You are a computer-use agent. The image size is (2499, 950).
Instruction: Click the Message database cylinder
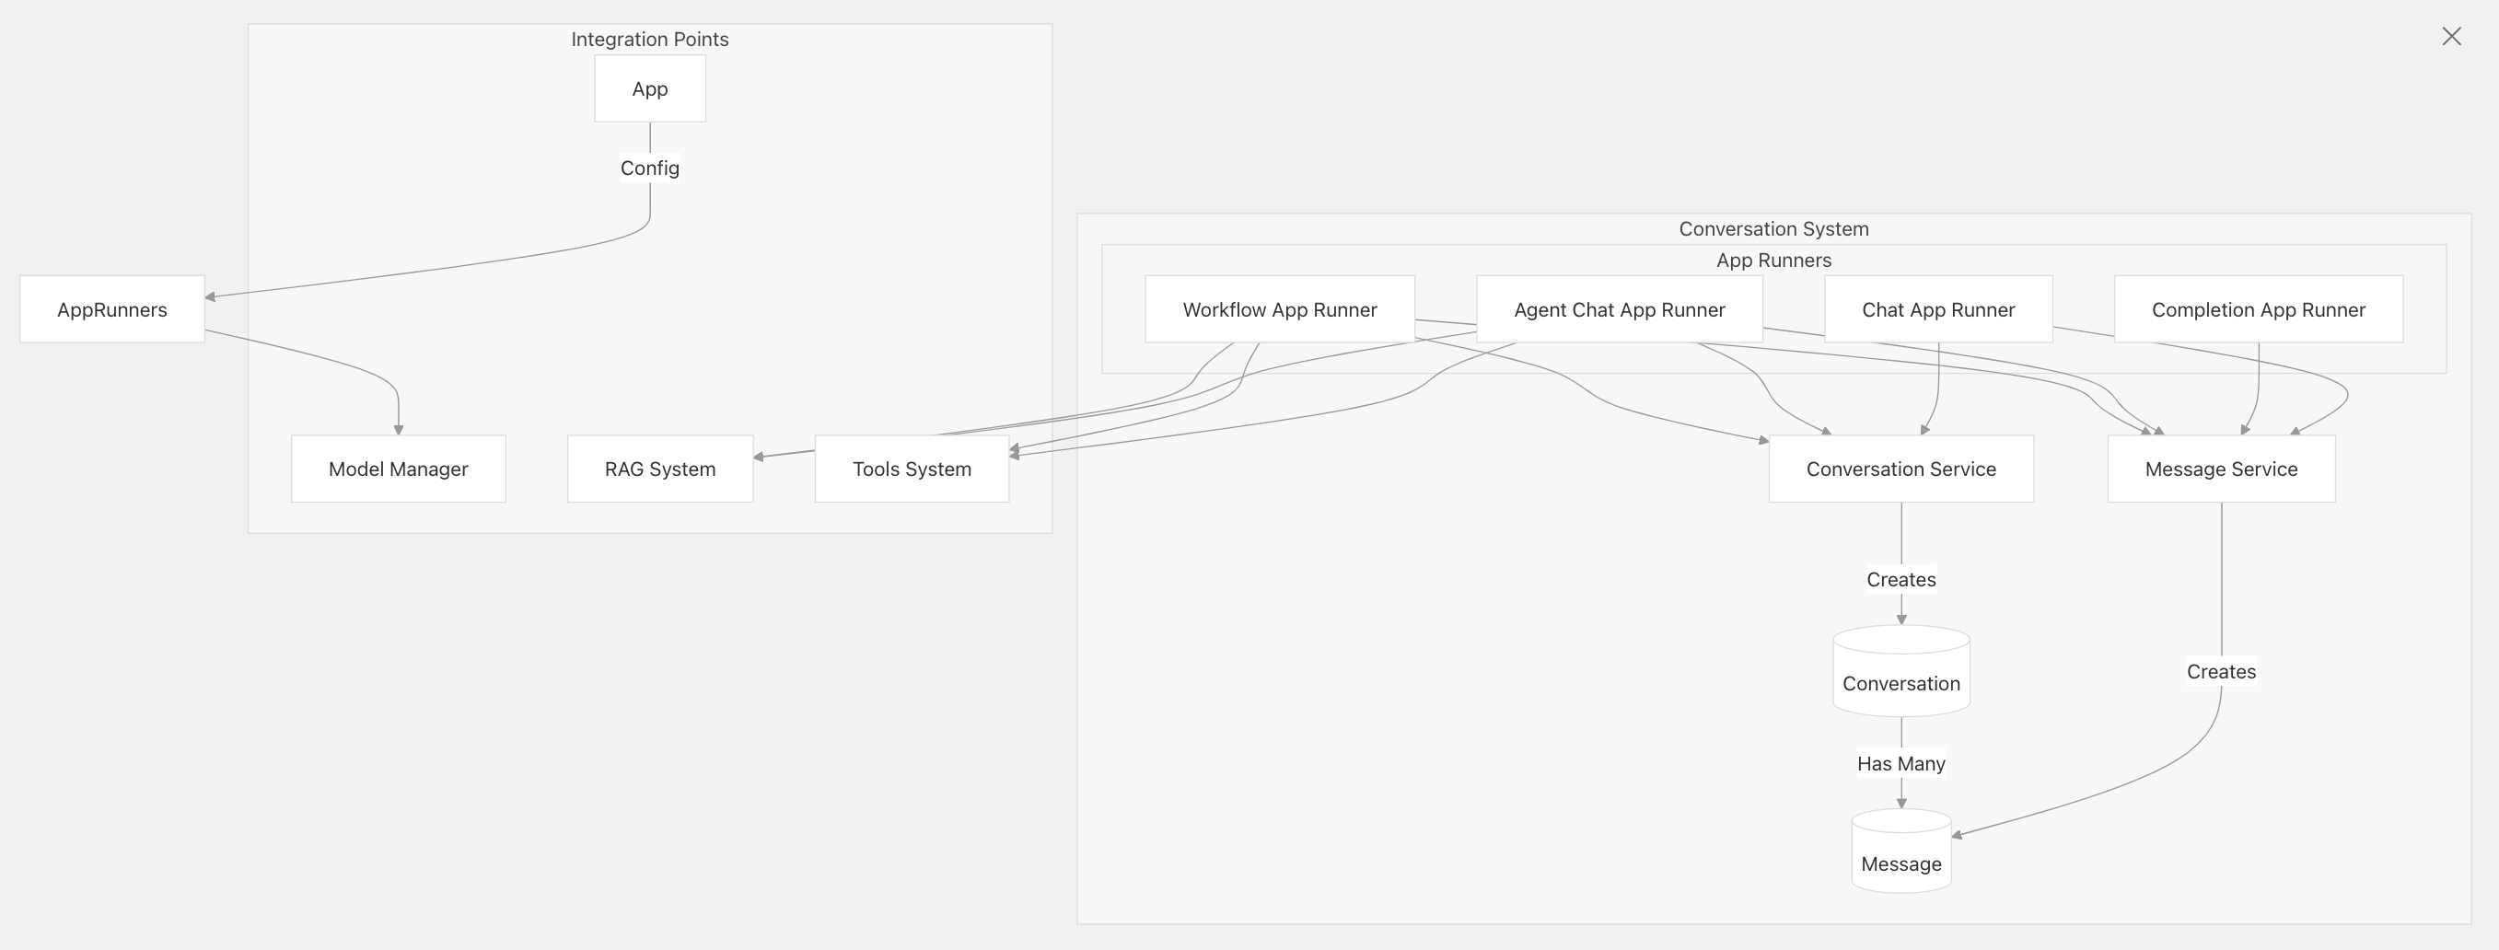click(1901, 852)
